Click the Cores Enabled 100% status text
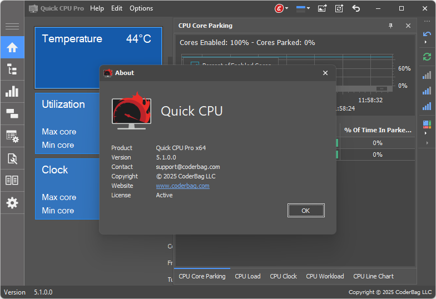This screenshot has width=436, height=299. click(x=247, y=42)
